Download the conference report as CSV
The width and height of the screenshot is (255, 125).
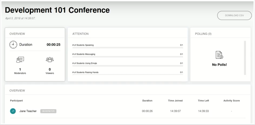click(x=234, y=15)
